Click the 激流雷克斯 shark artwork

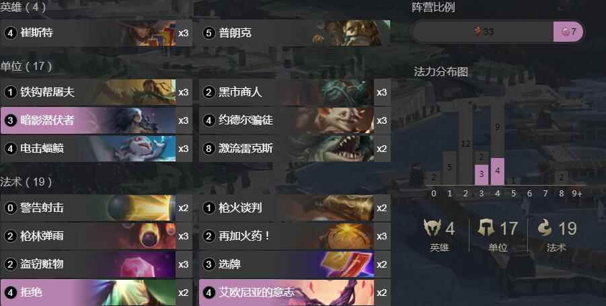click(336, 149)
